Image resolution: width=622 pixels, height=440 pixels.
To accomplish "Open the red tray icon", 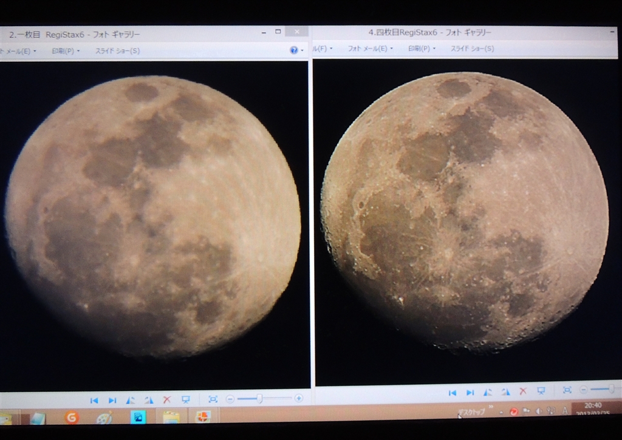I will pyautogui.click(x=514, y=411).
